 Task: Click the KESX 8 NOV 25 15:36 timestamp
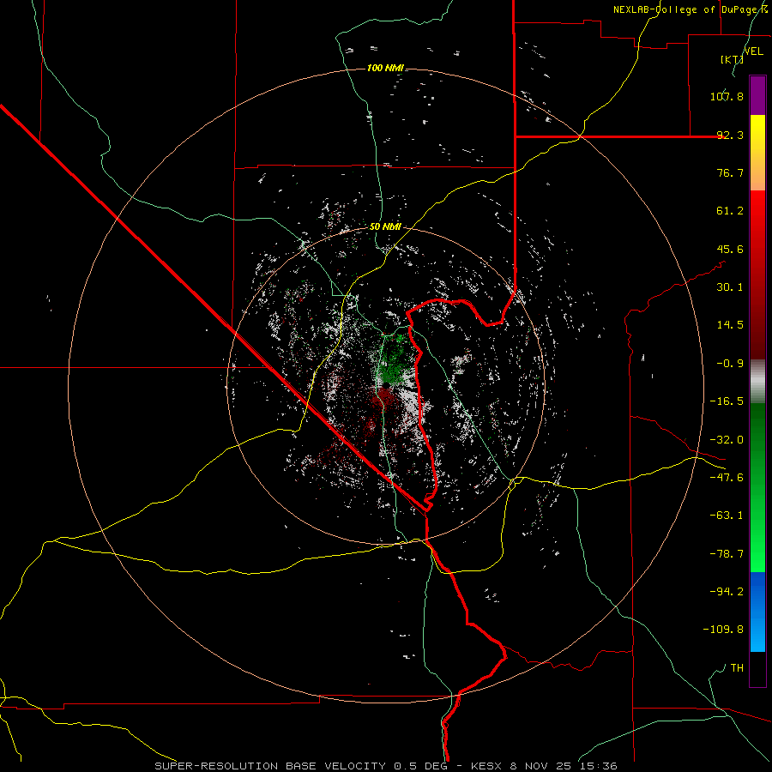coord(544,766)
